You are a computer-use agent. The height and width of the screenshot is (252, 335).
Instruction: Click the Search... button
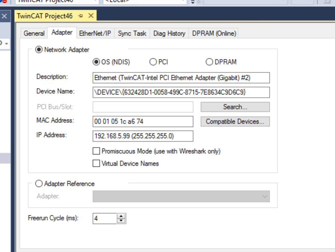(x=235, y=107)
